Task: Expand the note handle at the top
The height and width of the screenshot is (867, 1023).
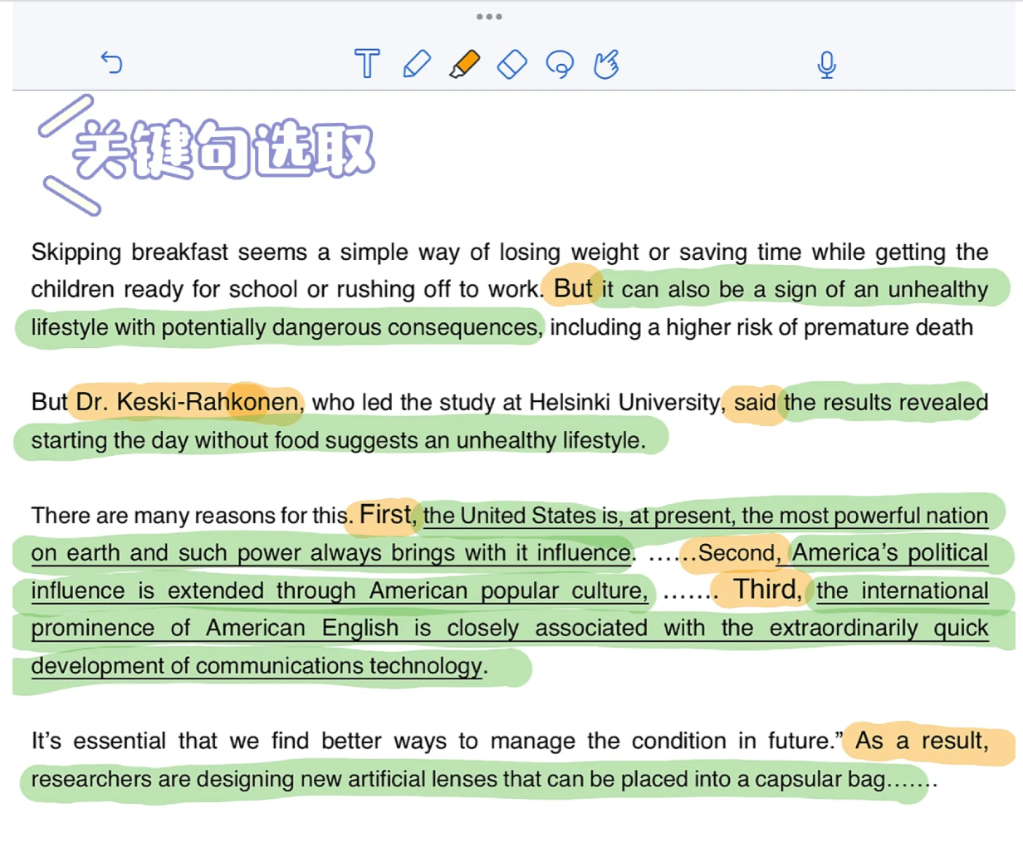Action: pos(489,15)
